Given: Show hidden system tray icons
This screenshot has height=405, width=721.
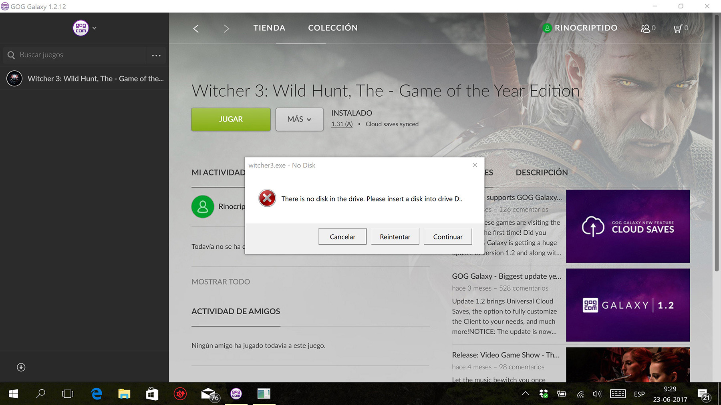Looking at the screenshot, I should (526, 394).
